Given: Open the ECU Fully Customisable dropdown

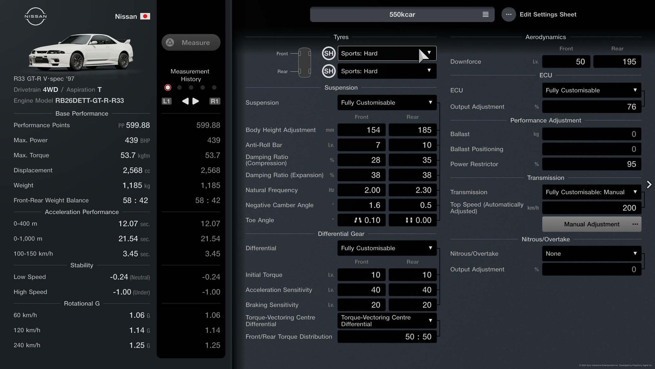Looking at the screenshot, I should coord(591,90).
